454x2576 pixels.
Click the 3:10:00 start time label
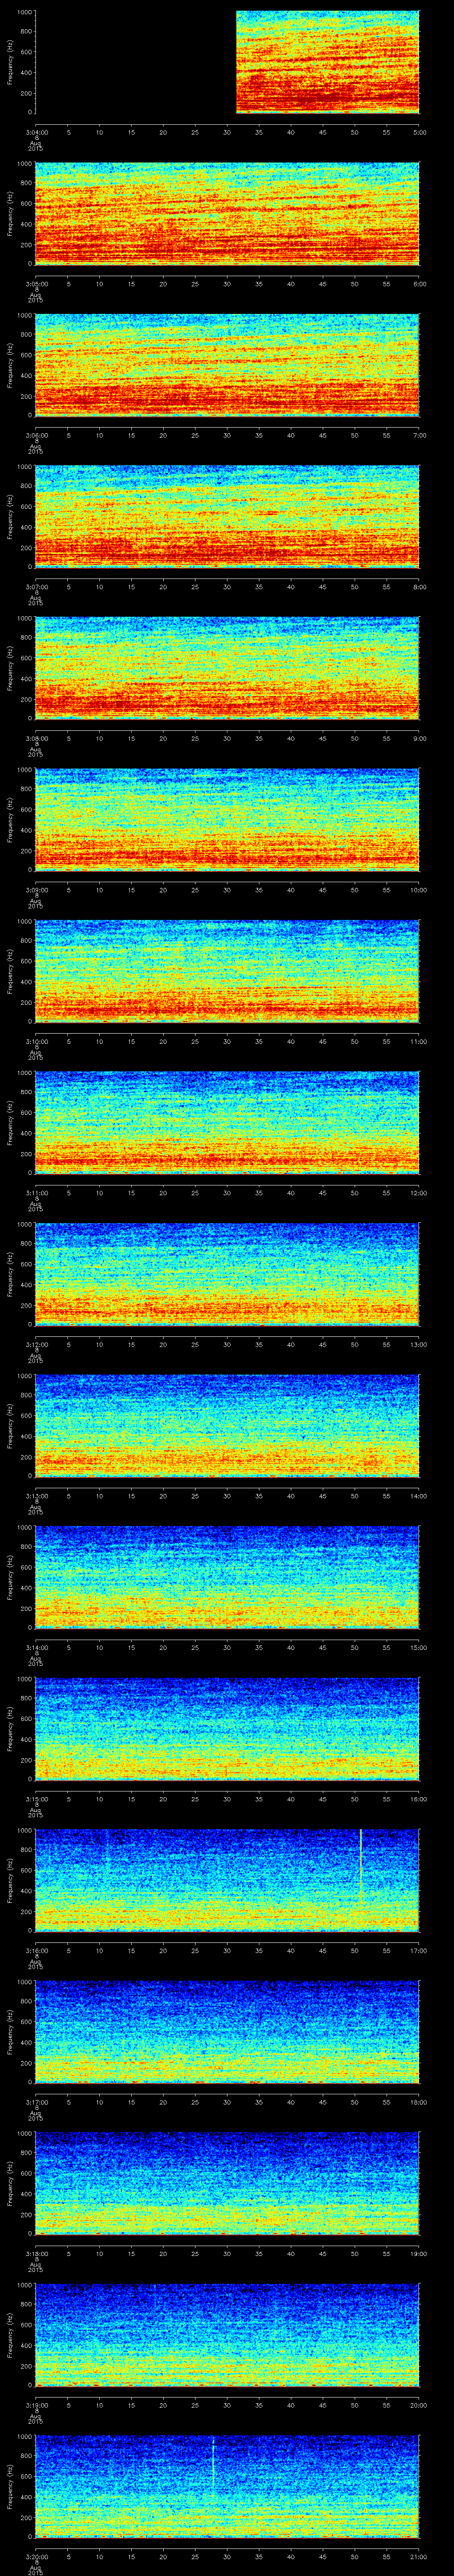[x=36, y=1041]
